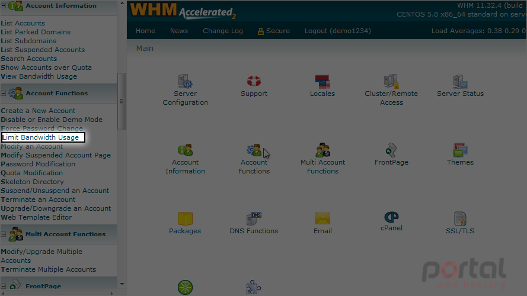Open the FrontPage main icon
The width and height of the screenshot is (527, 296).
391,150
